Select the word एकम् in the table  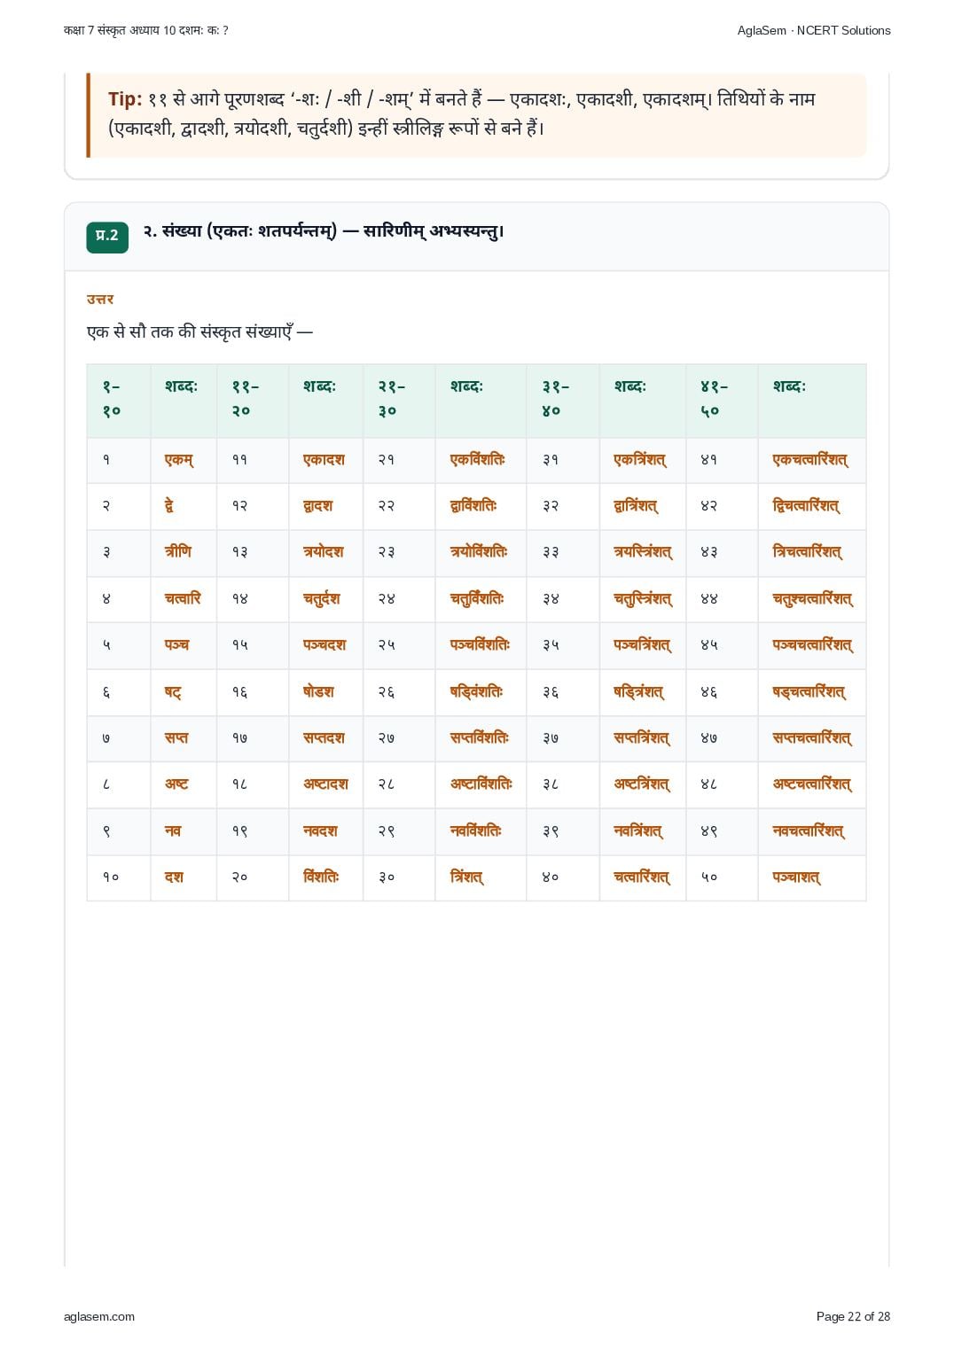[179, 460]
